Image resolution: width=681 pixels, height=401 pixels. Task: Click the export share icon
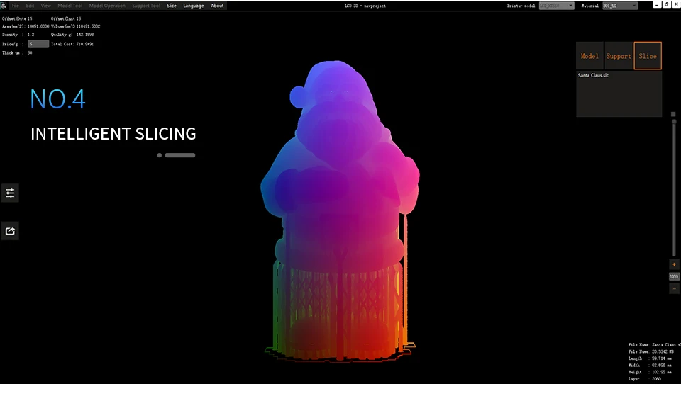click(x=10, y=231)
